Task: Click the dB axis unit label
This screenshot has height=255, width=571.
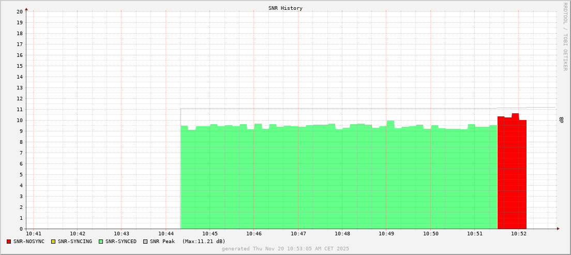Action: pyautogui.click(x=561, y=120)
